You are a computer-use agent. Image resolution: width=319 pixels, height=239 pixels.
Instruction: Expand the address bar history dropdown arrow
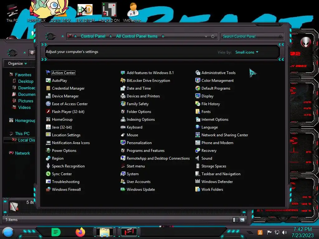(206, 36)
